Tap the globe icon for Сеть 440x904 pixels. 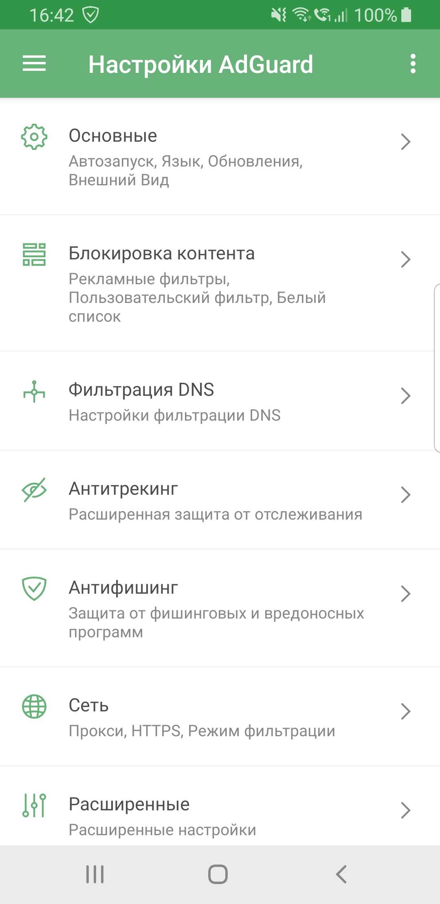tap(34, 707)
